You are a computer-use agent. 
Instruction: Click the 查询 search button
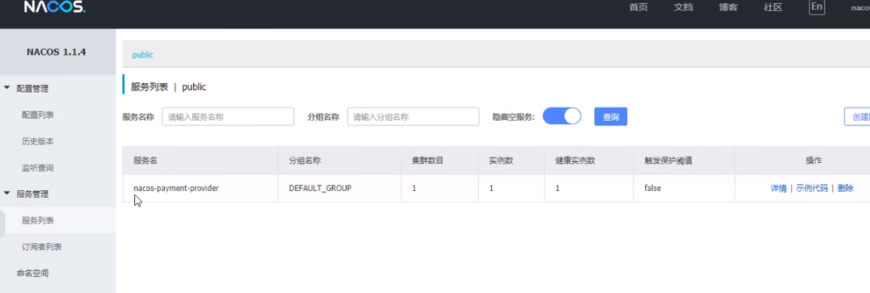tap(611, 117)
